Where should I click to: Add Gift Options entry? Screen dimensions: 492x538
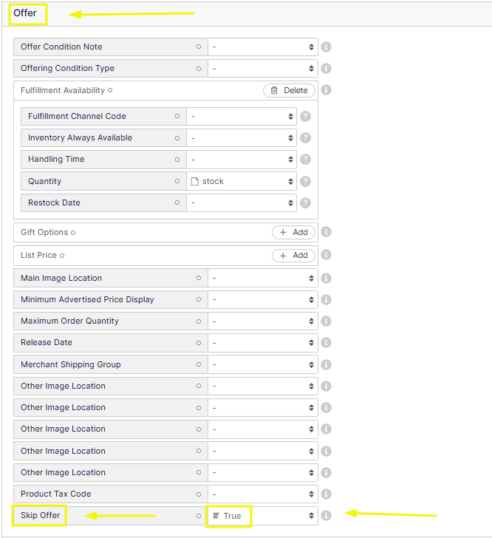(x=293, y=232)
